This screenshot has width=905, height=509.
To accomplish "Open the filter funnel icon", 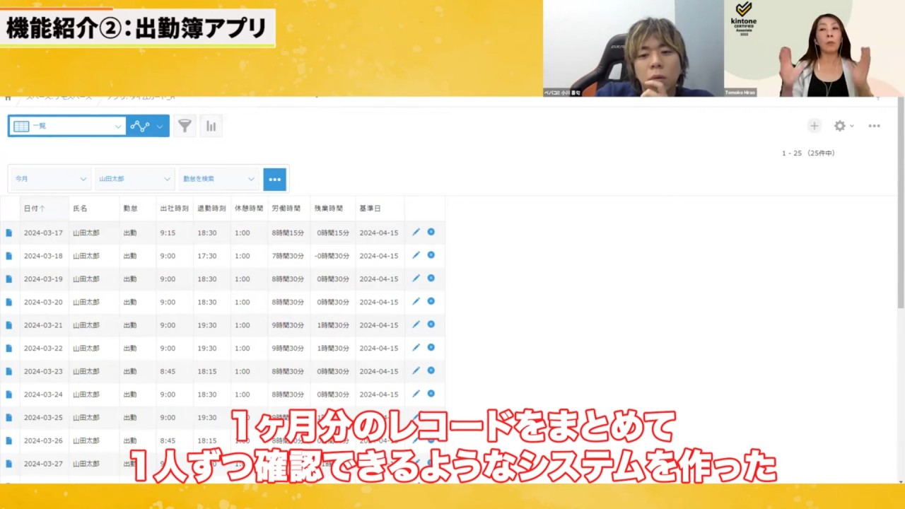I will point(185,125).
